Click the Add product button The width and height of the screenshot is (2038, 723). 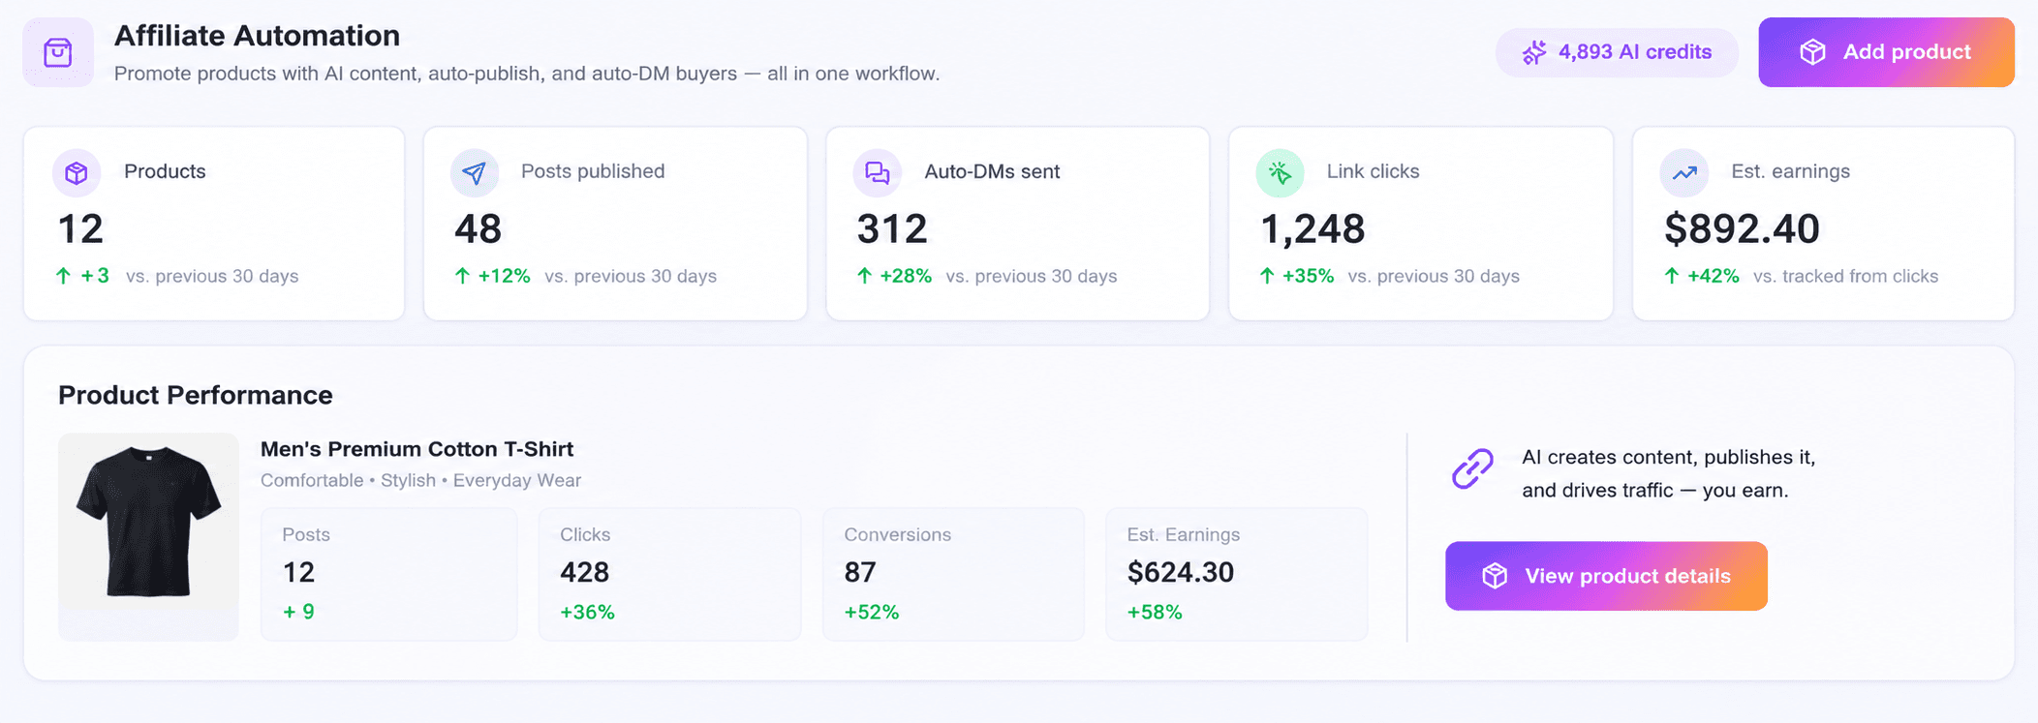tap(1886, 52)
